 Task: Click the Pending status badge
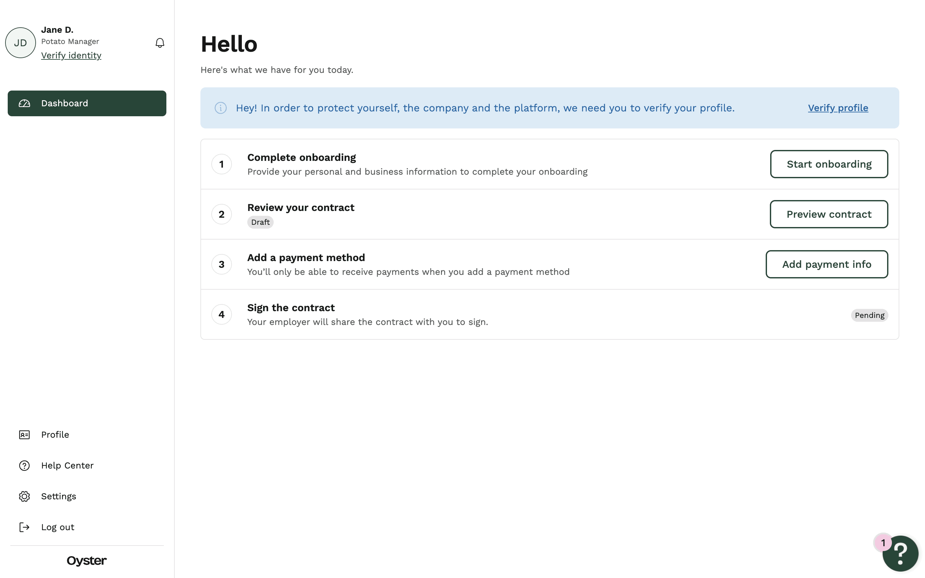[x=869, y=315]
